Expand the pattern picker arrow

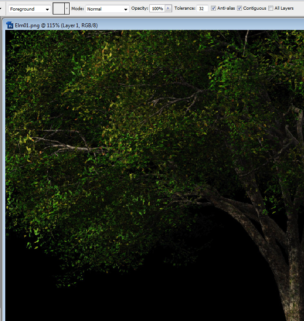67,9
